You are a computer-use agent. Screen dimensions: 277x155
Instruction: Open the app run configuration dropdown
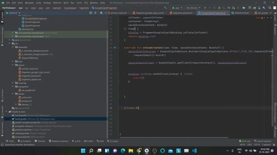coord(177,8)
